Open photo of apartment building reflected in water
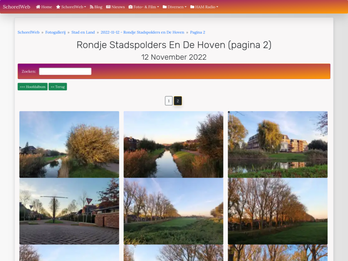This screenshot has height=261, width=348. pos(278,144)
